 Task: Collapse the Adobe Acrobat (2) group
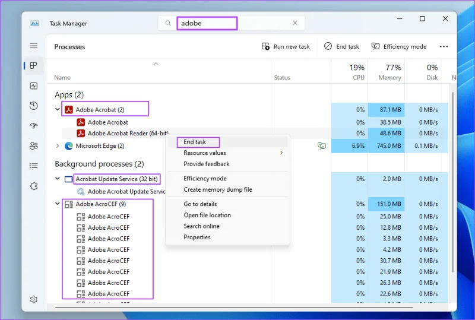(57, 109)
